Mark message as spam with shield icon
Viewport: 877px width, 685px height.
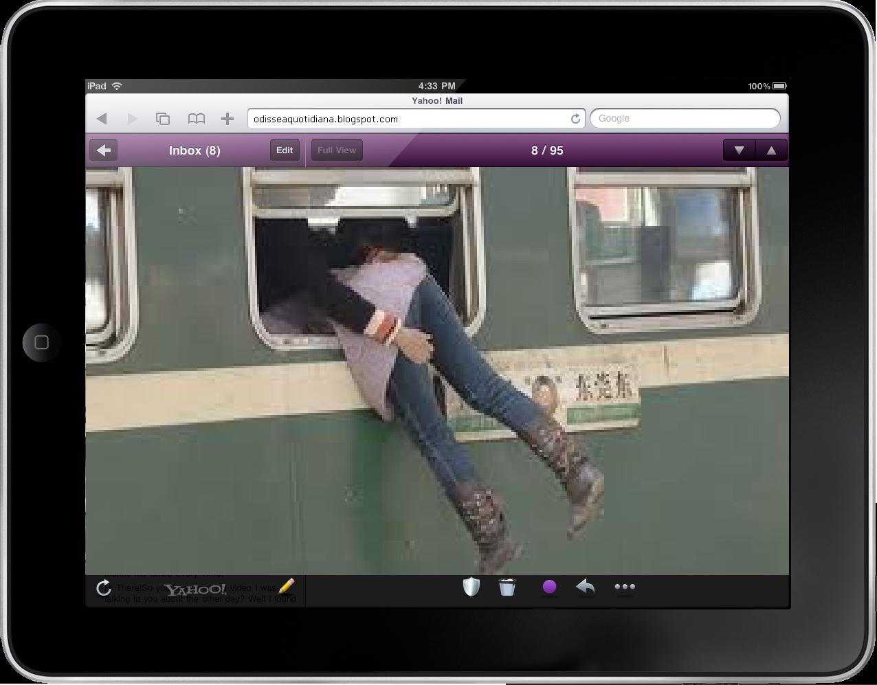click(471, 587)
